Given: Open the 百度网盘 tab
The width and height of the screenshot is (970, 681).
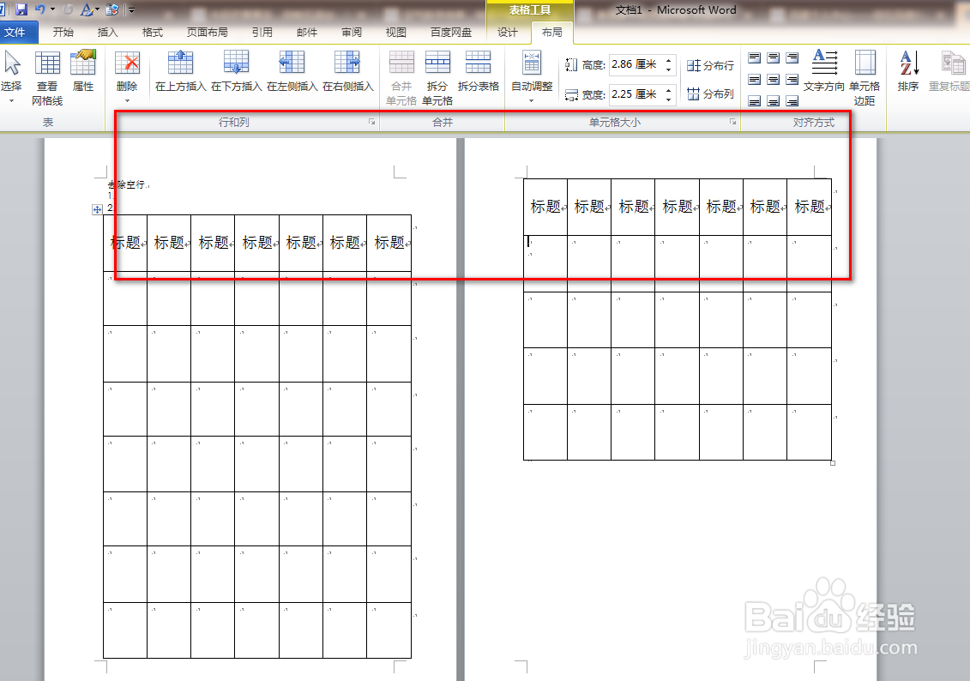Looking at the screenshot, I should point(451,33).
